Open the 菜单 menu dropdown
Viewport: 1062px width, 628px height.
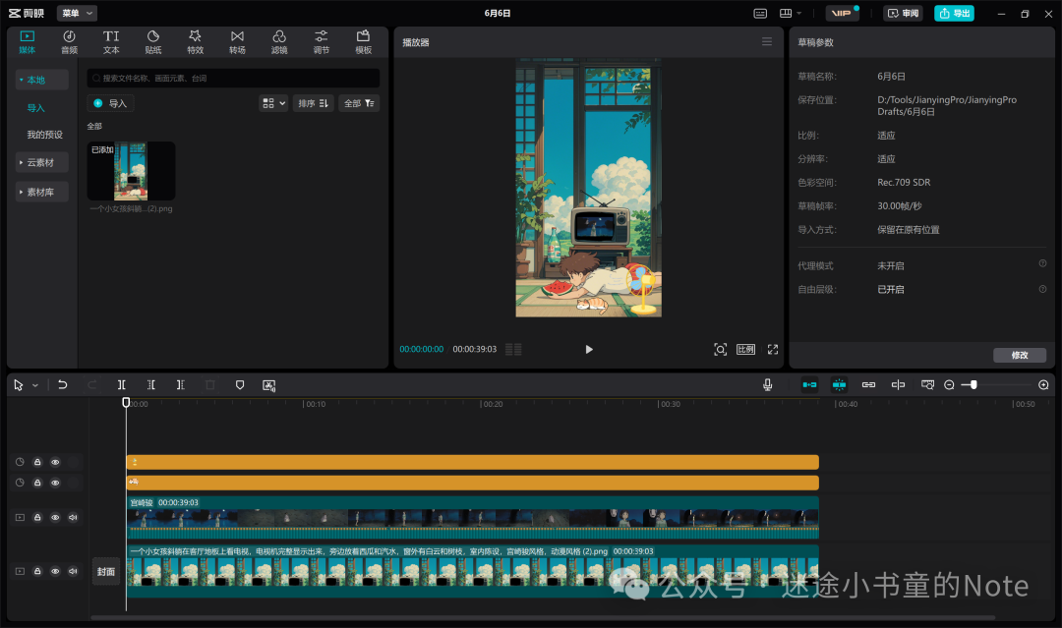pyautogui.click(x=77, y=13)
